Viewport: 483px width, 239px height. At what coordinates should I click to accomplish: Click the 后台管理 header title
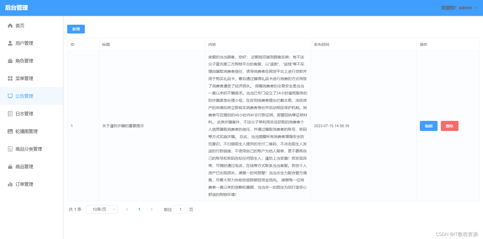(16, 8)
